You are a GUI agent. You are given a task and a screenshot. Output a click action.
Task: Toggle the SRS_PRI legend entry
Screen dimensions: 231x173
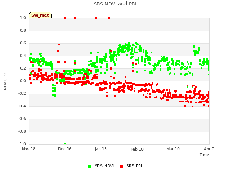[131, 166]
